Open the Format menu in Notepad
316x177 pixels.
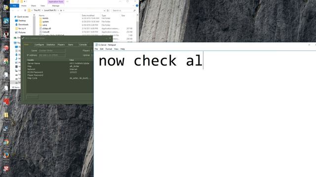click(x=109, y=49)
